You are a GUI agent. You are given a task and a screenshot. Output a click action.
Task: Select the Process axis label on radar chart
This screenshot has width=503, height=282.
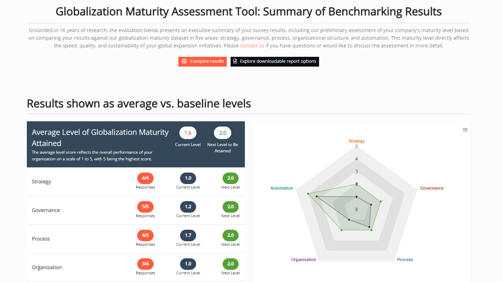405,260
